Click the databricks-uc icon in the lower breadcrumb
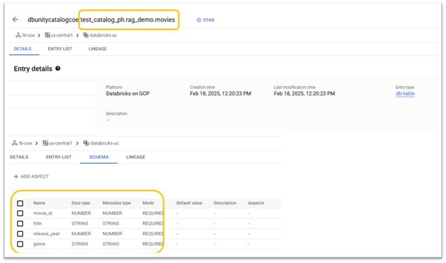This screenshot has width=446, height=263. pyautogui.click(x=86, y=143)
